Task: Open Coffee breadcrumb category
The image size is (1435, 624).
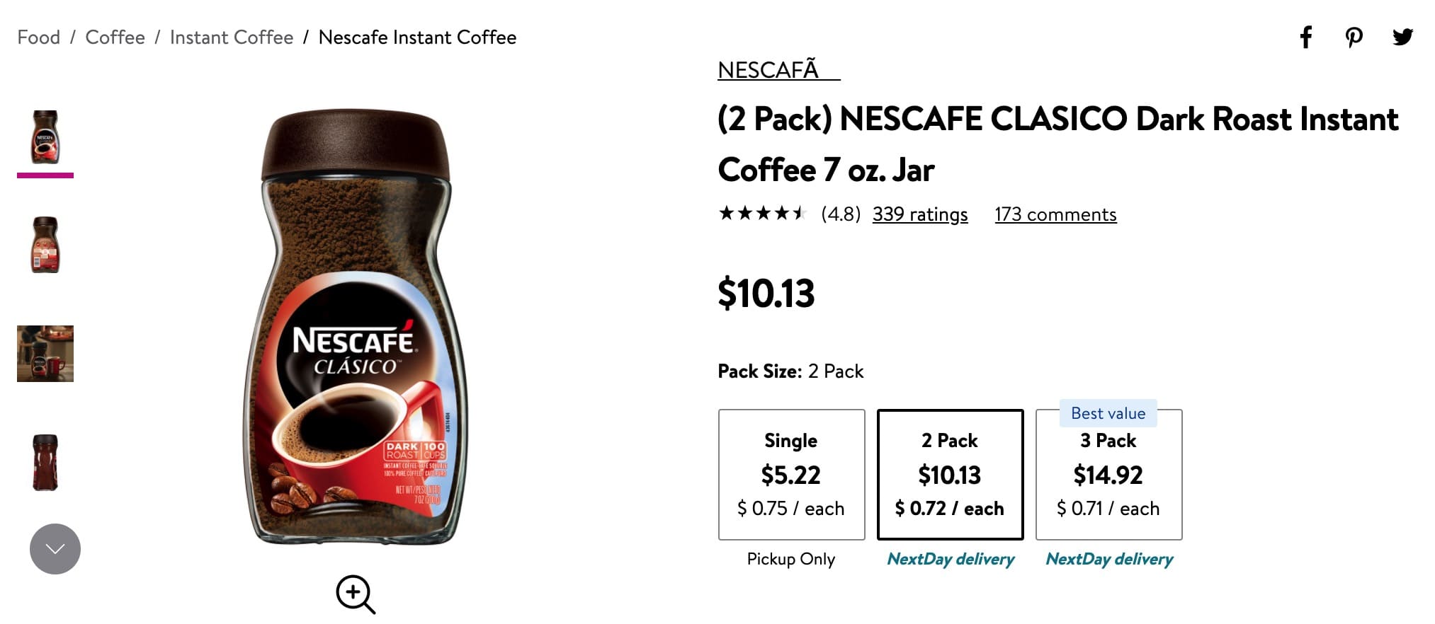Action: point(115,37)
